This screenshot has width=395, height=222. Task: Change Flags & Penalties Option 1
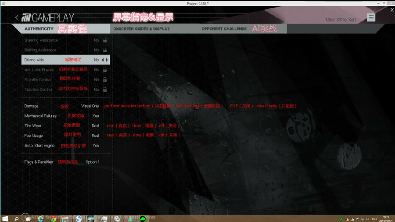(93, 162)
